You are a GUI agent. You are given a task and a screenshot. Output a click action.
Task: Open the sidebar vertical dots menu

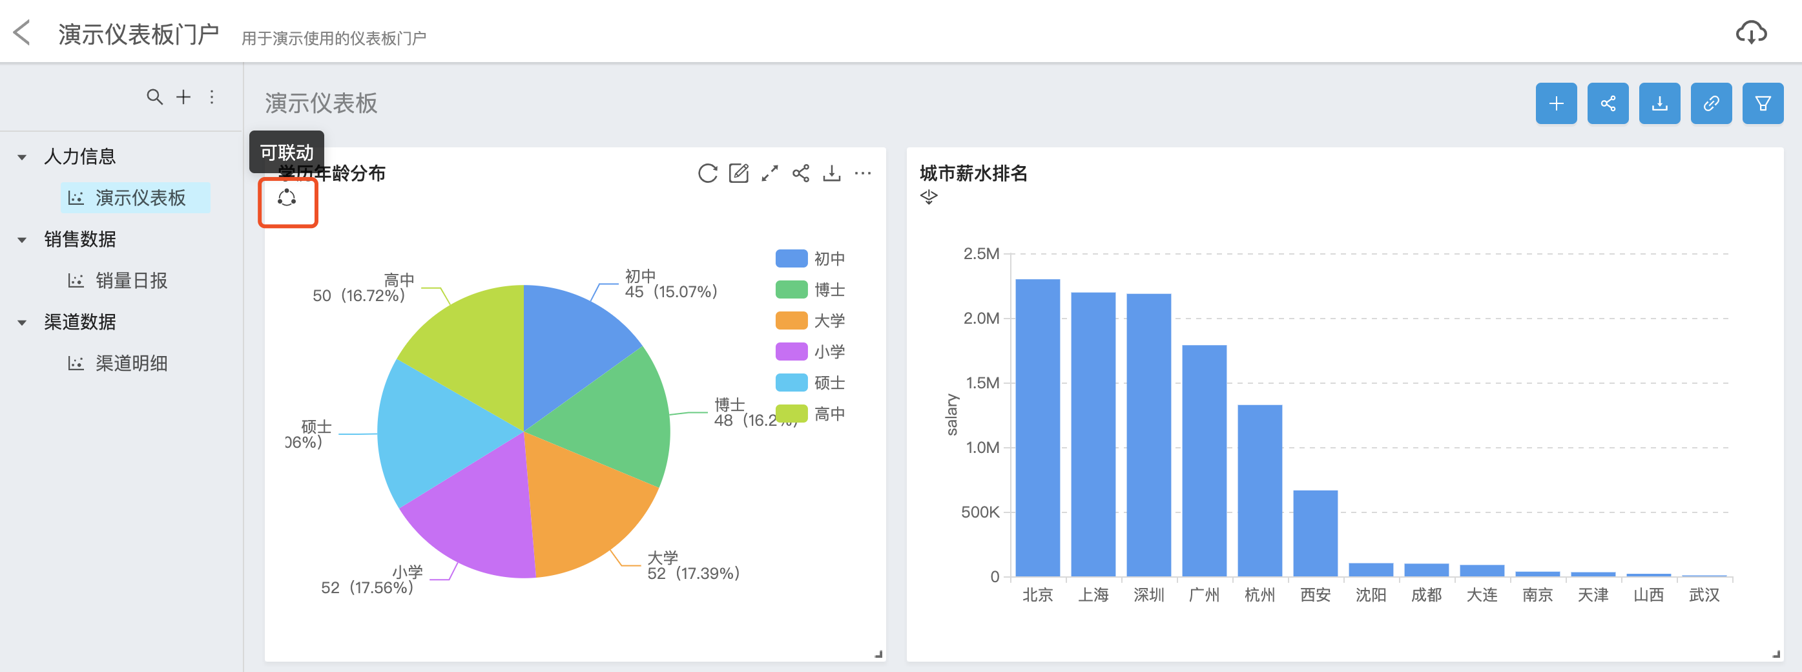212,97
